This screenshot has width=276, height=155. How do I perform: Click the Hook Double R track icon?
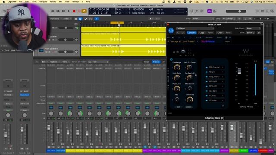41,50
